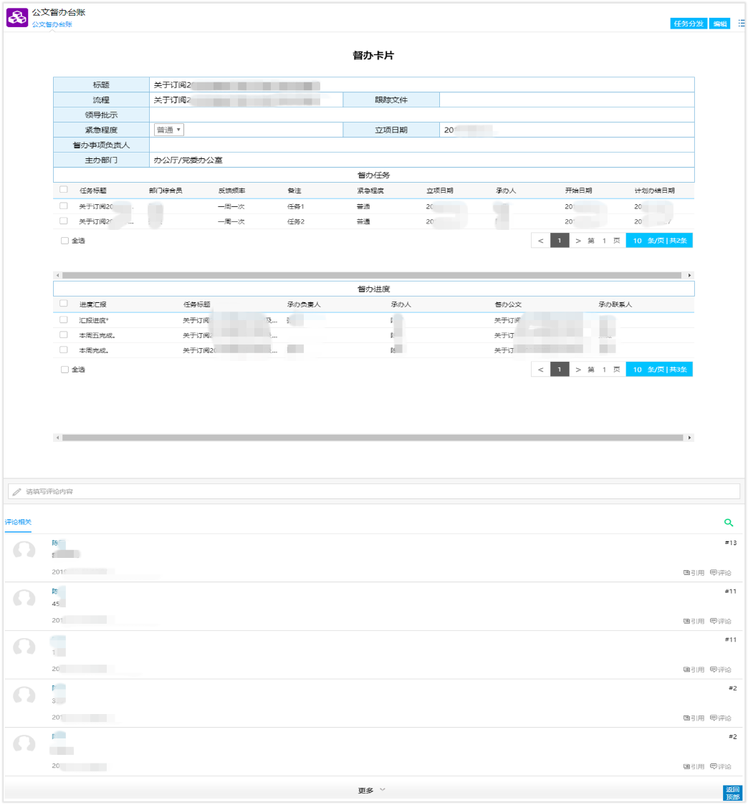This screenshot has width=748, height=805.
Task: Check 全选 box under 督办任务 table
Action: 64,241
